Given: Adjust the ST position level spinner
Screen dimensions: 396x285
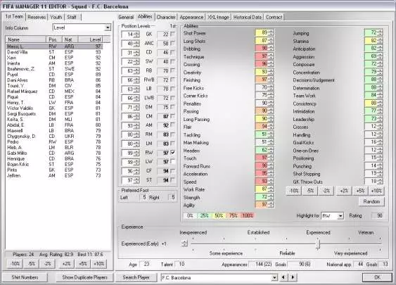Looking at the screenshot, I should [136, 180].
